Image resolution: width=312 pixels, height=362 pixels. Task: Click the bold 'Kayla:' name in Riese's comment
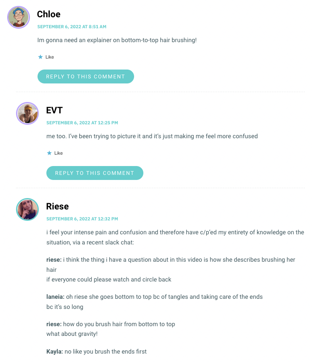[55, 351]
